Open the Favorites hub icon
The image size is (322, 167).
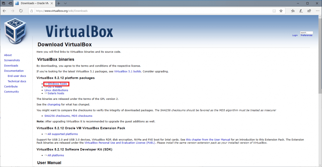coord(293,11)
